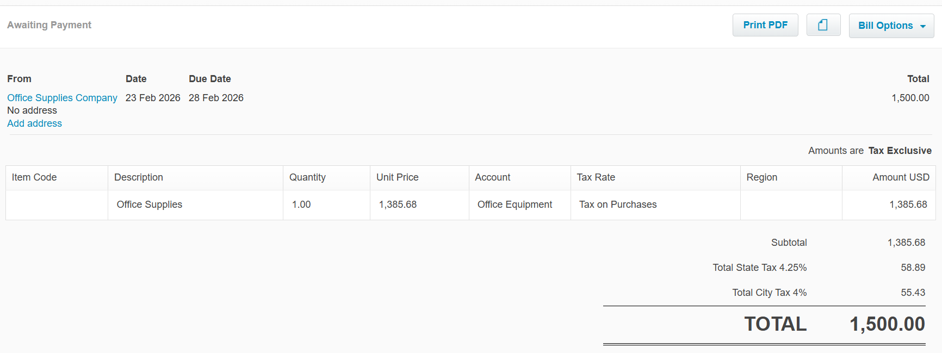This screenshot has height=353, width=942.
Task: Click the Quantity column header
Action: [307, 177]
